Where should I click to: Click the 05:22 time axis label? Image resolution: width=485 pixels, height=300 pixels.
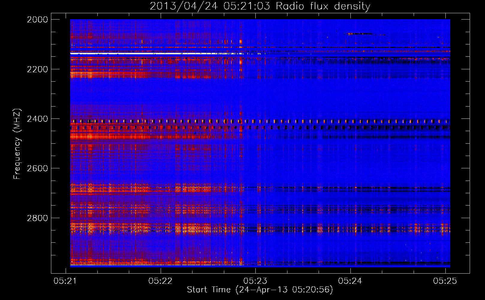pos(160,281)
